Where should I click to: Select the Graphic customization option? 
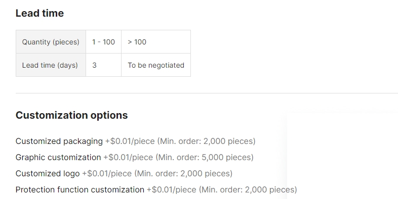pos(58,158)
